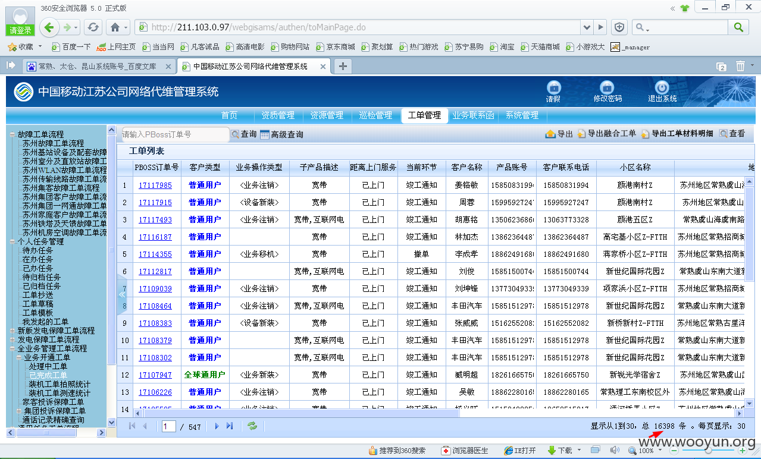Click 导出融合工单 button
The width and height of the screenshot is (761, 459).
[x=606, y=134]
